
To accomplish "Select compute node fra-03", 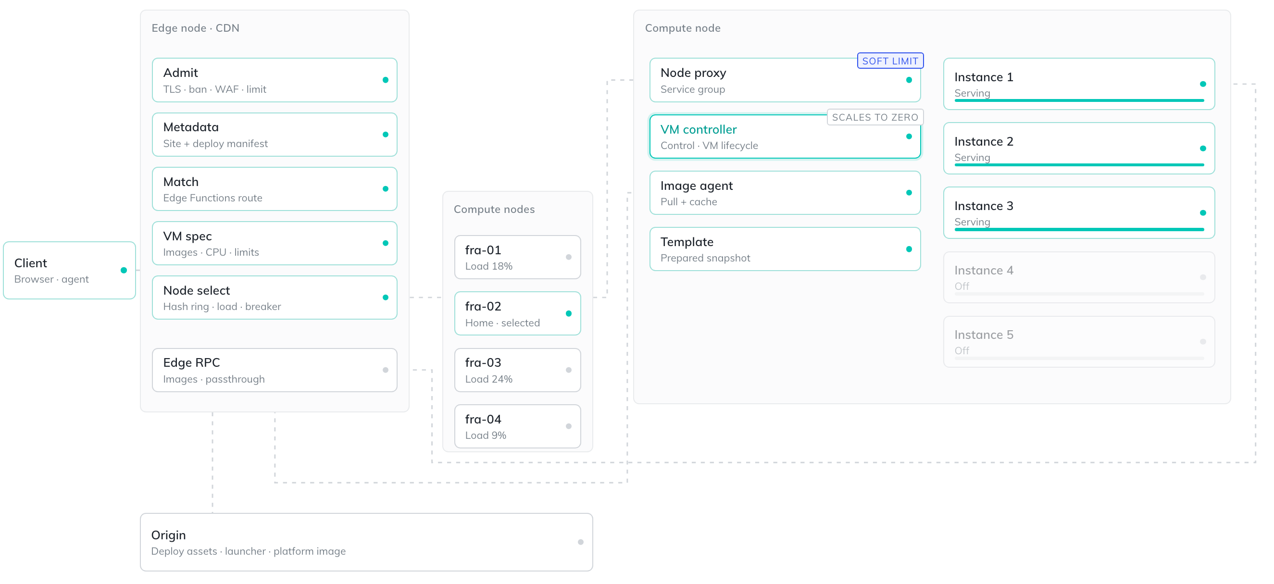I will point(517,370).
